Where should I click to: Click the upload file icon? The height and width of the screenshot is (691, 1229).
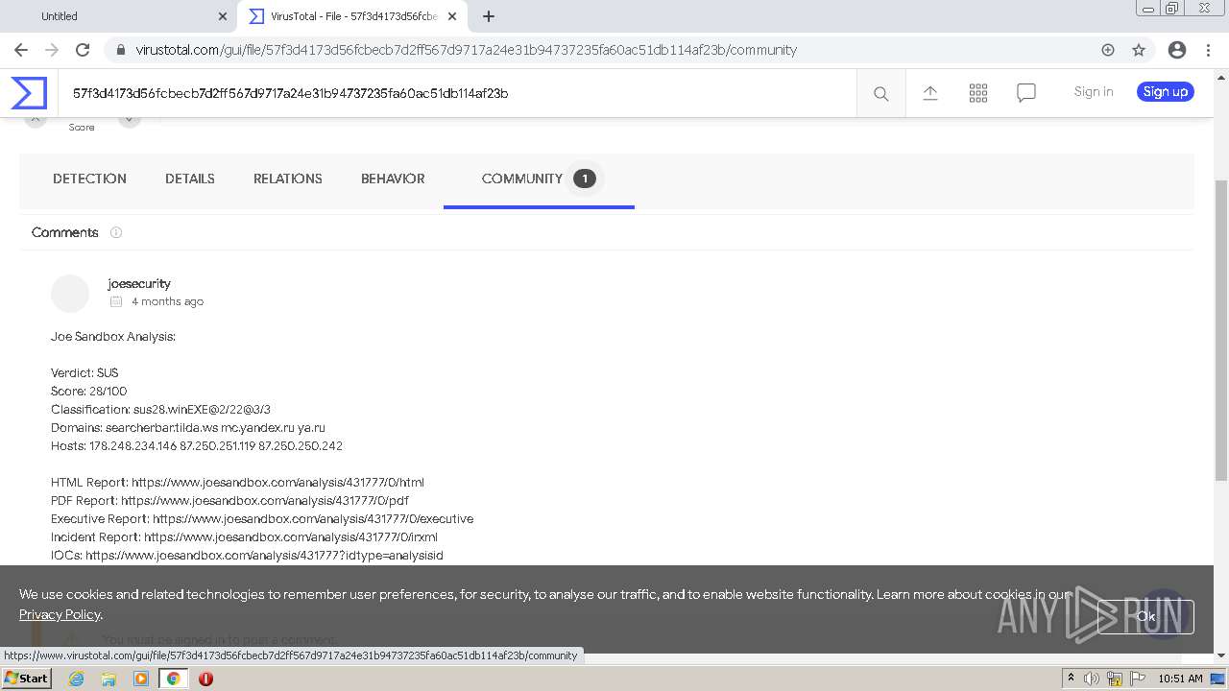click(929, 92)
